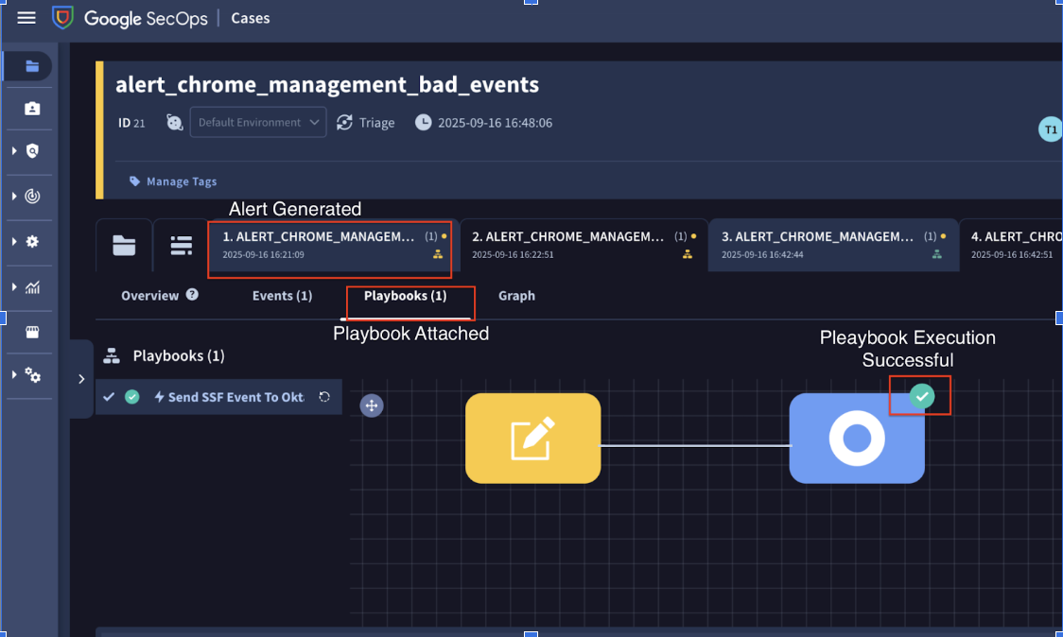This screenshot has height=637, width=1063.
Task: Open the workdesk badge icon in sidebar
Action: (32, 109)
